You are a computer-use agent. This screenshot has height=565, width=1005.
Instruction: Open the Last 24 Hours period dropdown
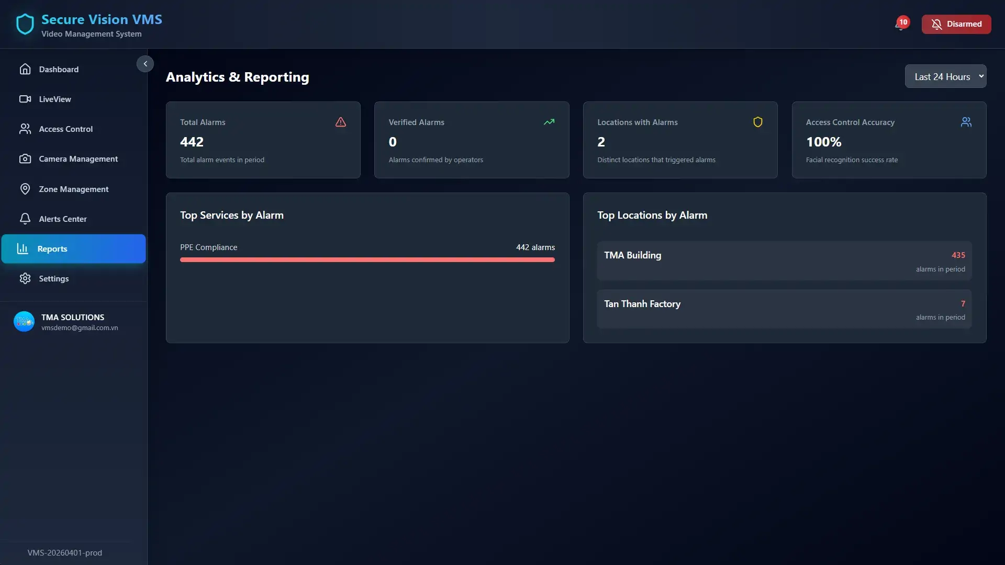pos(945,76)
